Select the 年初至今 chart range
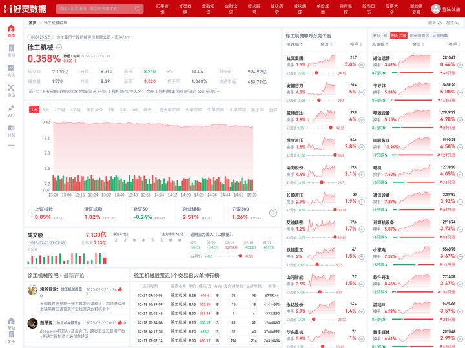This screenshot has height=348, width=465. [x=94, y=110]
